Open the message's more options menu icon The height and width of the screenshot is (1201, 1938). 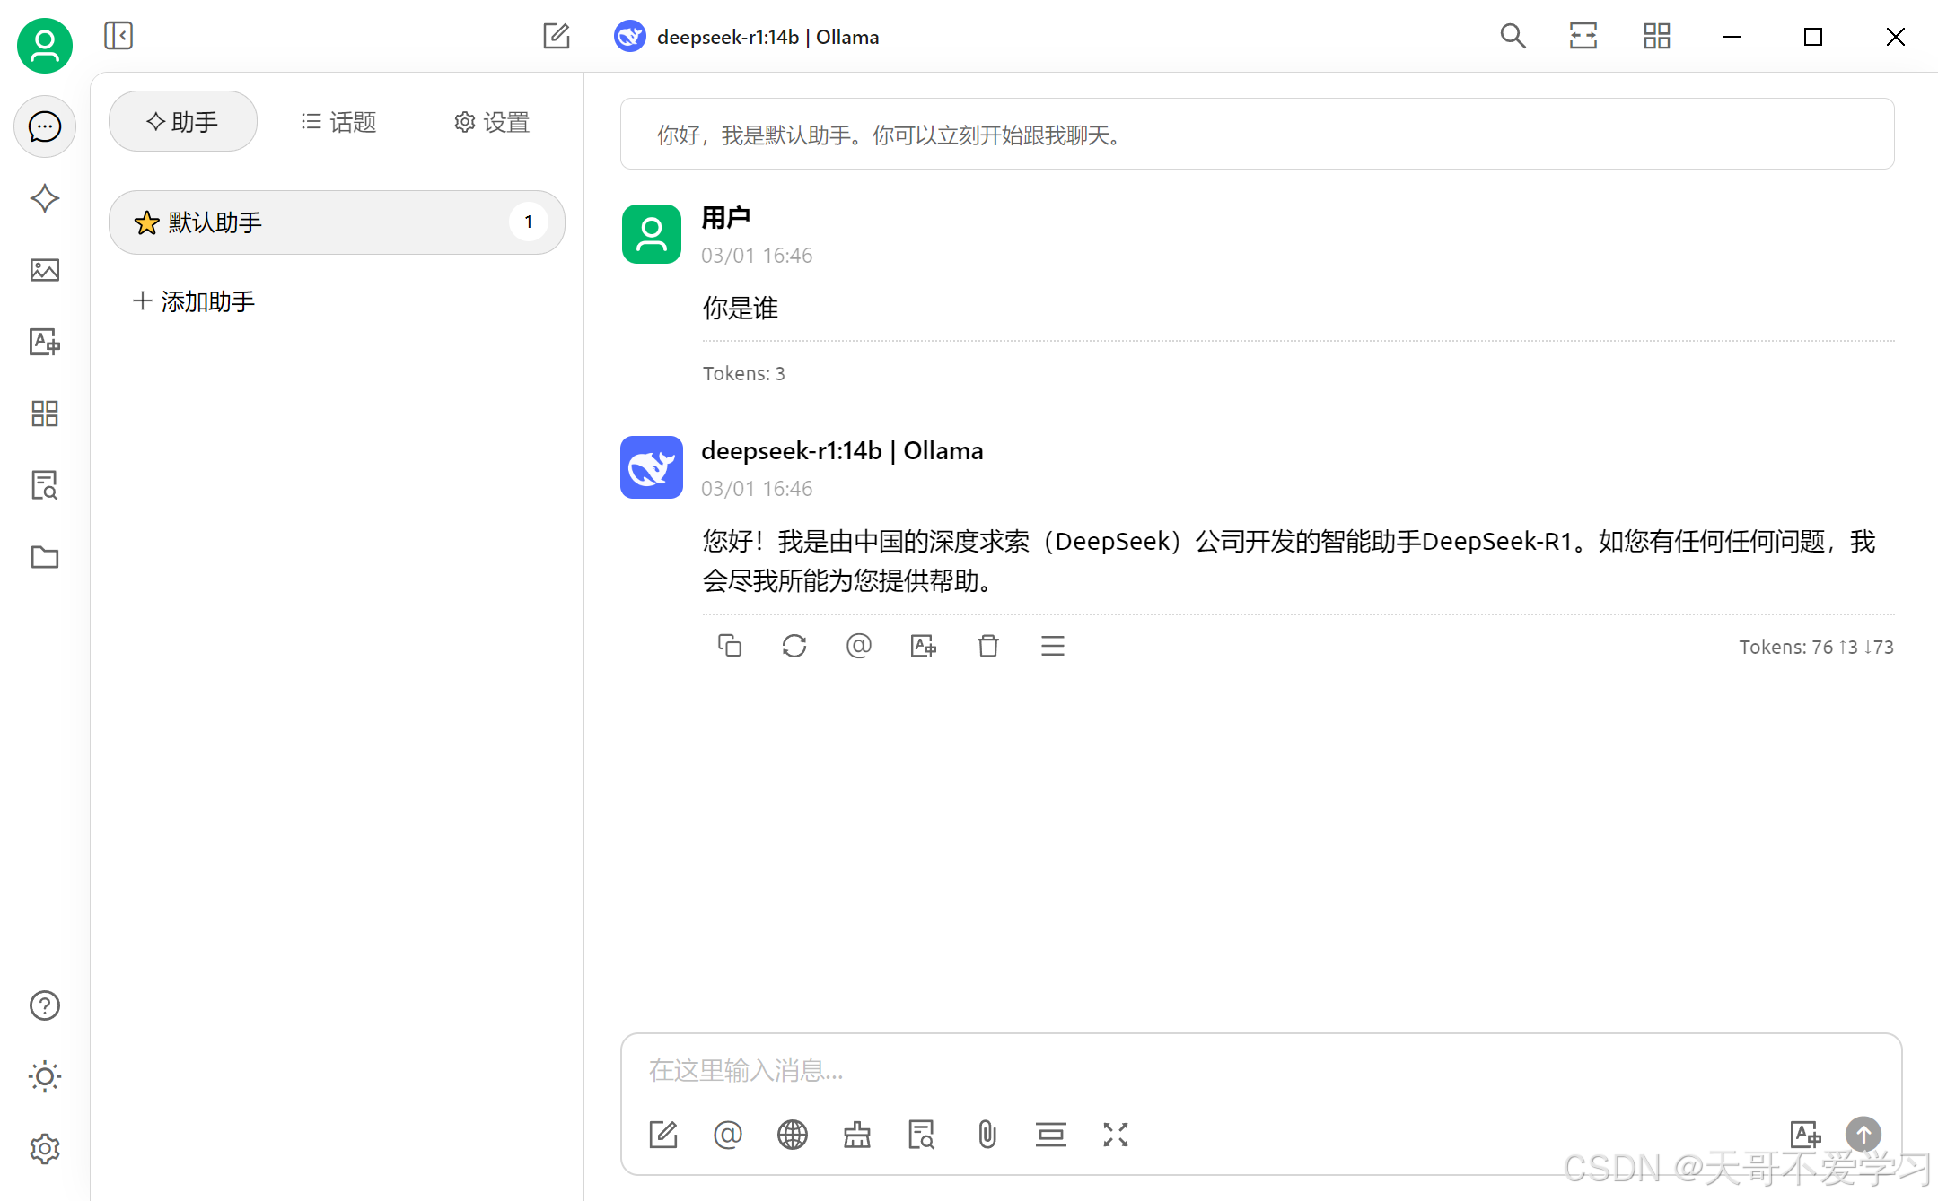(x=1052, y=646)
